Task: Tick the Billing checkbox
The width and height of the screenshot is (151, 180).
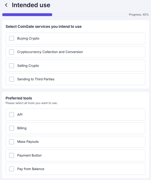Action: point(11,128)
